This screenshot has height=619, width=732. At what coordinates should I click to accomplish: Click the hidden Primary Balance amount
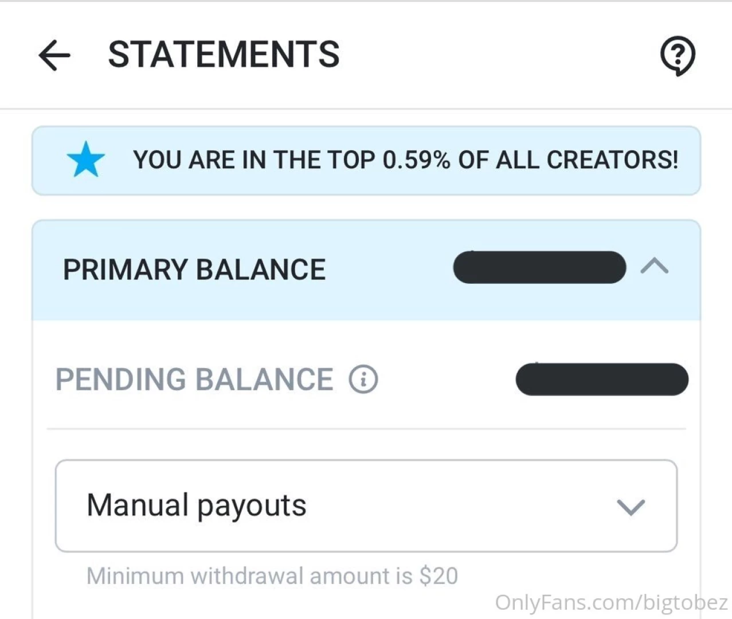[x=539, y=267]
